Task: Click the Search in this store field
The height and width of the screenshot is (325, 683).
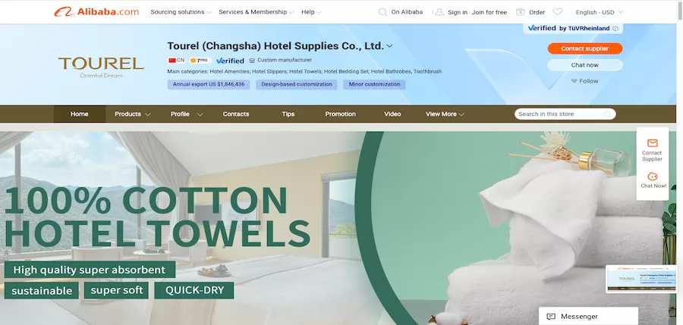Action: point(565,114)
